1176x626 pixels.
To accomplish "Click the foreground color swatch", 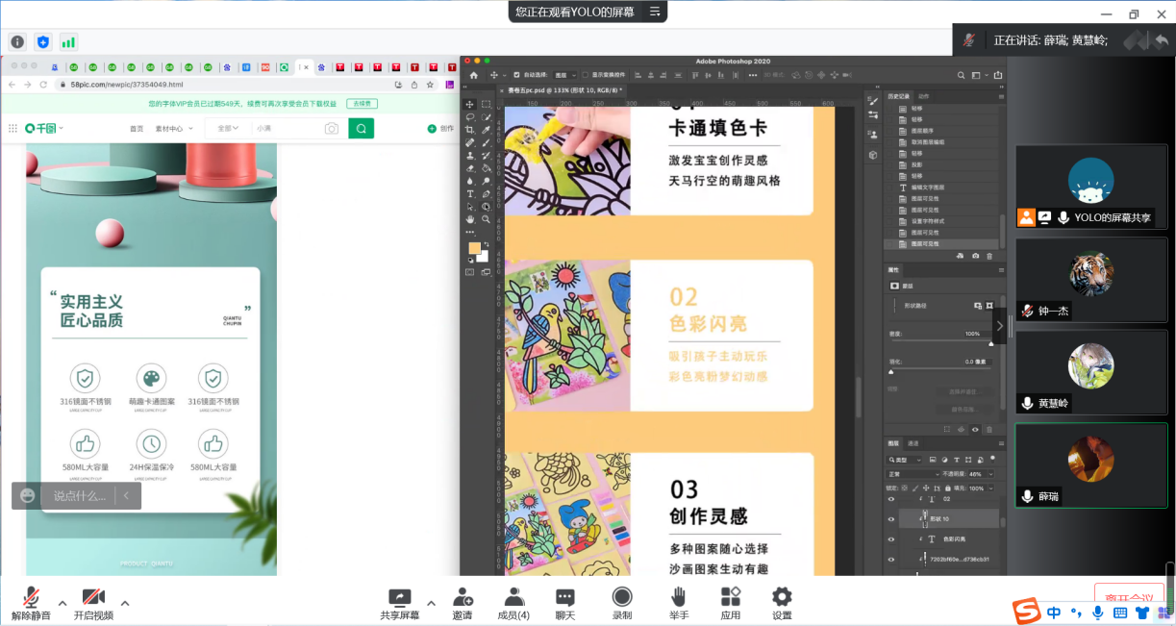I will coord(474,248).
